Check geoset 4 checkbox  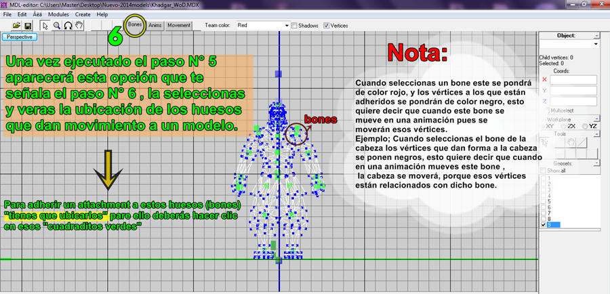[x=544, y=196]
